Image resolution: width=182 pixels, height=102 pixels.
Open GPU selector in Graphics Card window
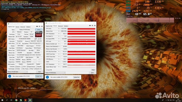click(17, 72)
